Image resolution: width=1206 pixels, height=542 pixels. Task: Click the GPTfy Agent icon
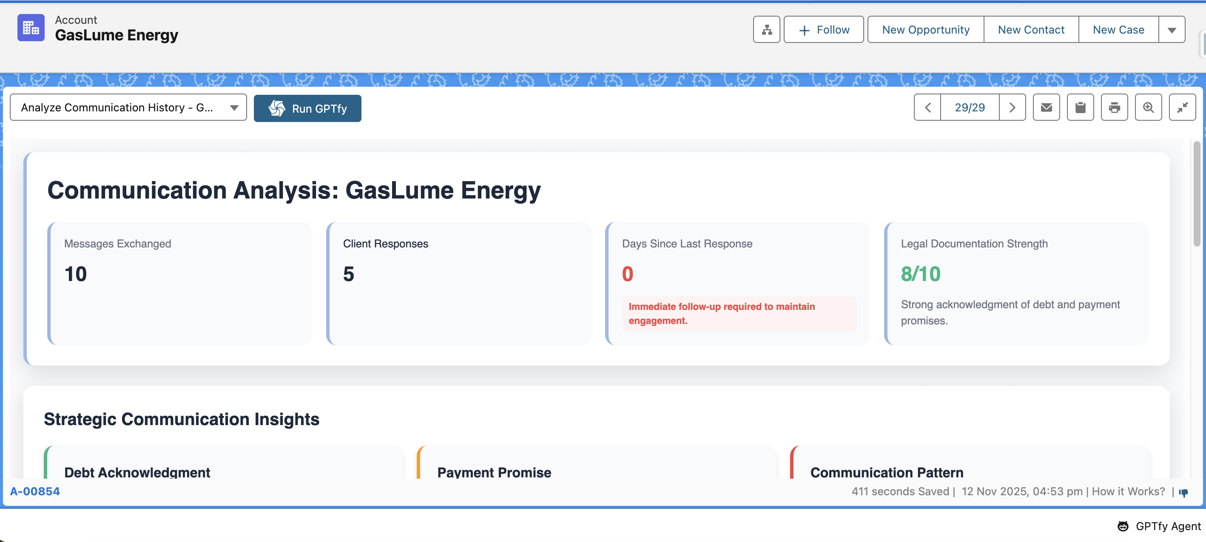[1123, 526]
